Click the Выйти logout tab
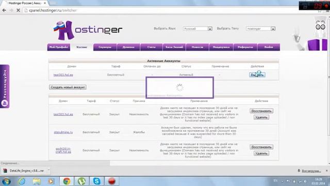330x186 pixels. pyautogui.click(x=269, y=47)
